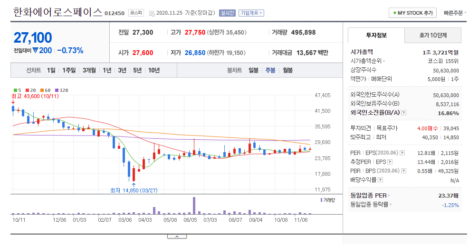Click the help icon beside PER EPS(2020.06)
Image resolution: width=469 pixels, height=244 pixels.
402,153
